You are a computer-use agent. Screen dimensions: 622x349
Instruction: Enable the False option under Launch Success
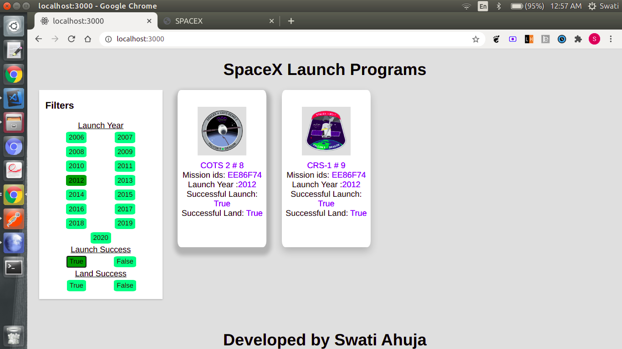(x=125, y=261)
